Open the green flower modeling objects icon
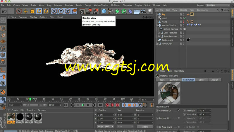Viewport: 234px width, 132px height. (124, 11)
